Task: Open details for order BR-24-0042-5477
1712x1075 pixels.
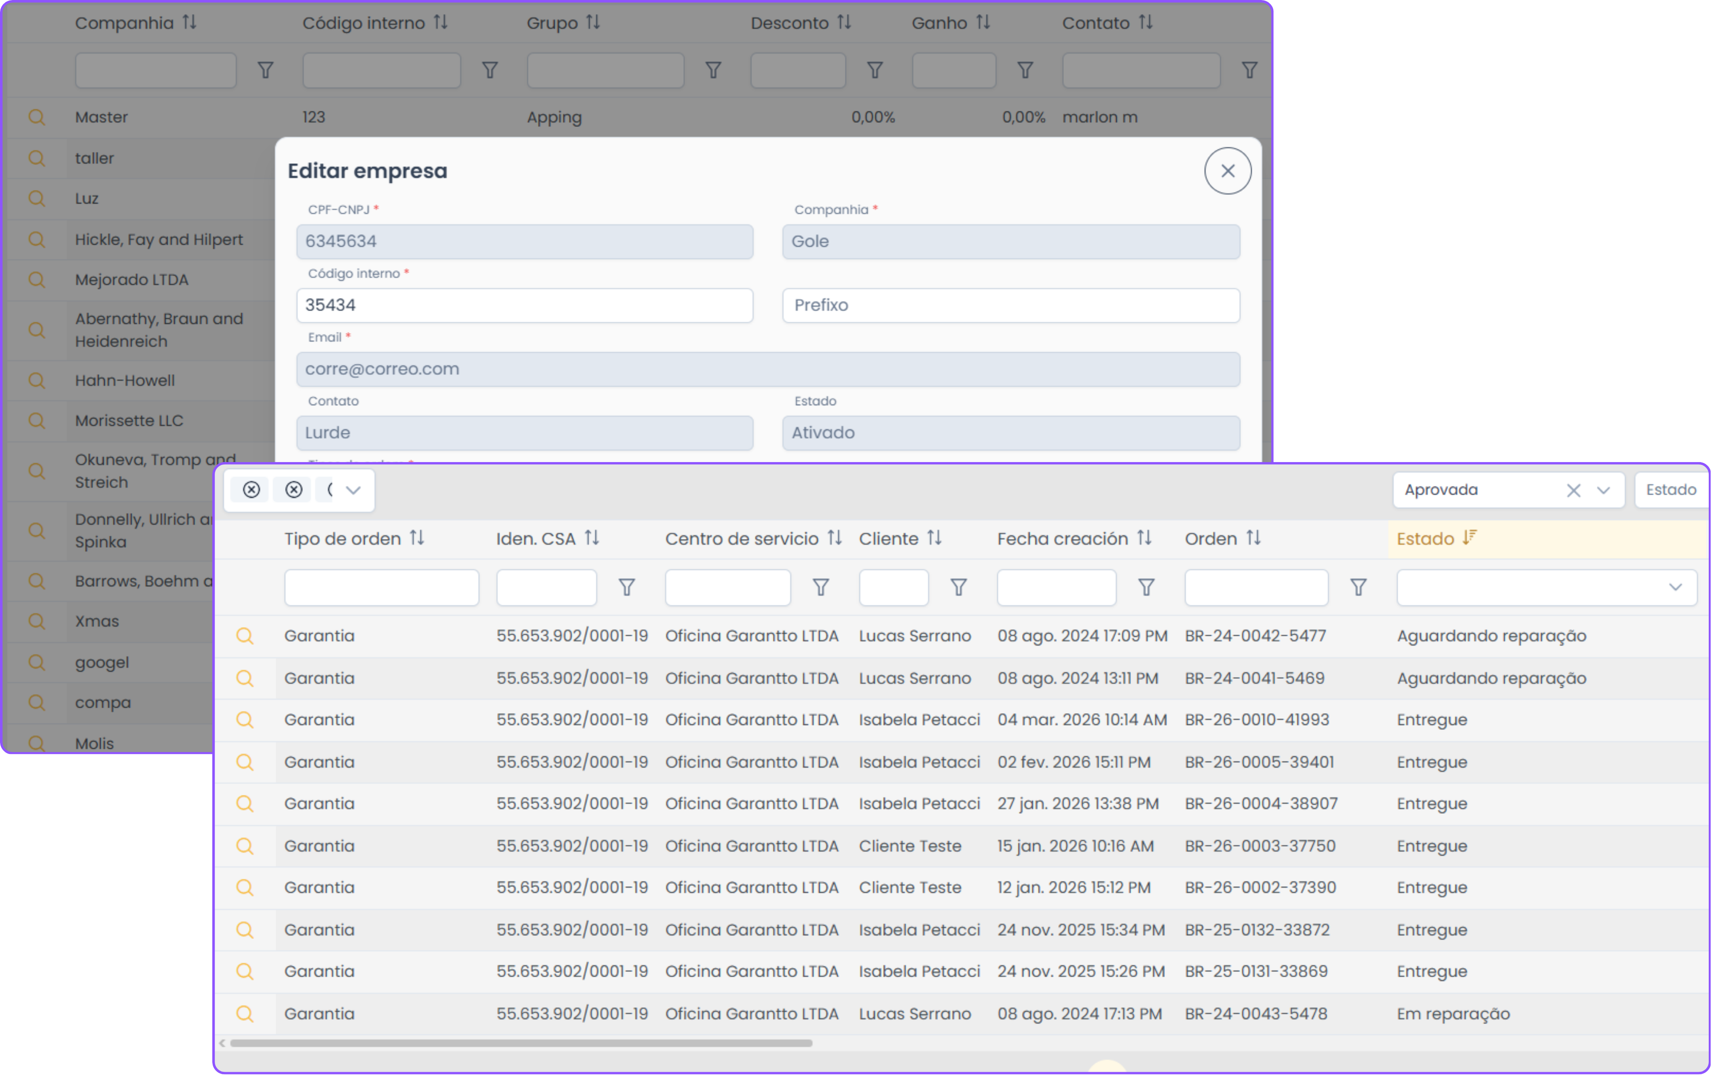Action: [245, 636]
